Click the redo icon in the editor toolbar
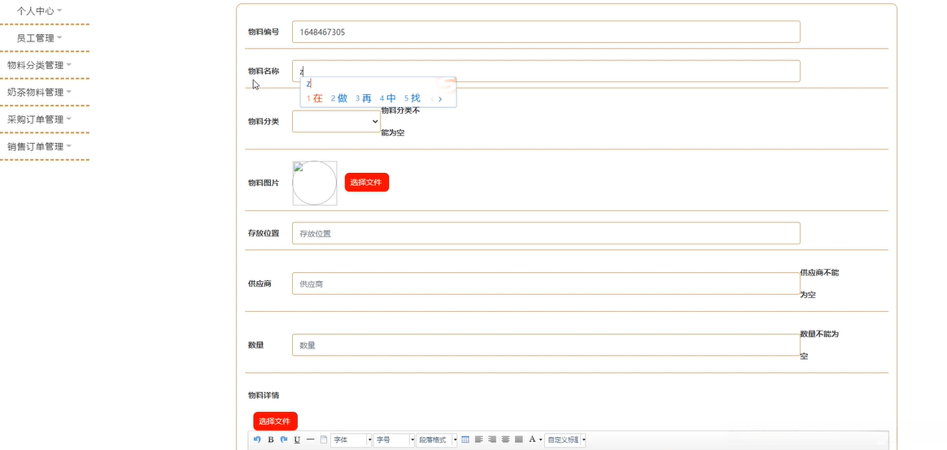 click(284, 439)
